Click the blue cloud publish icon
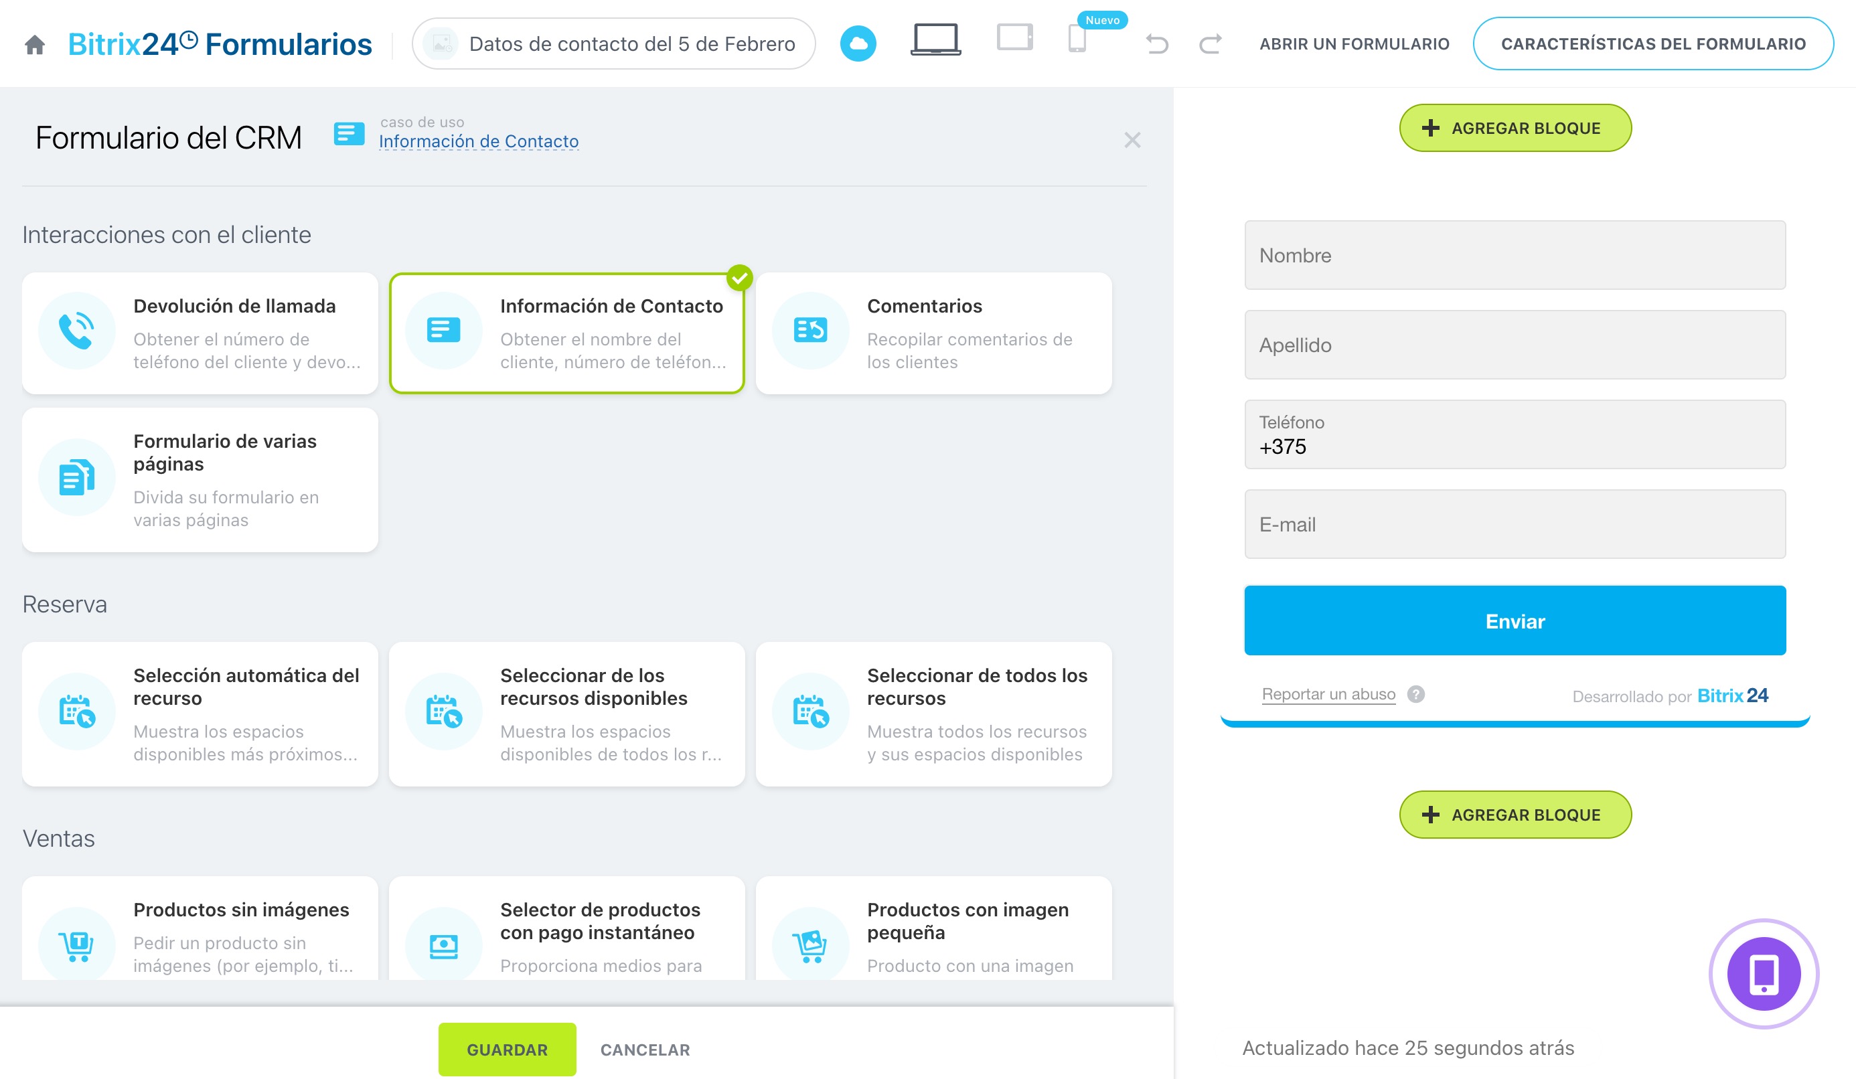Image resolution: width=1856 pixels, height=1079 pixels. tap(858, 44)
